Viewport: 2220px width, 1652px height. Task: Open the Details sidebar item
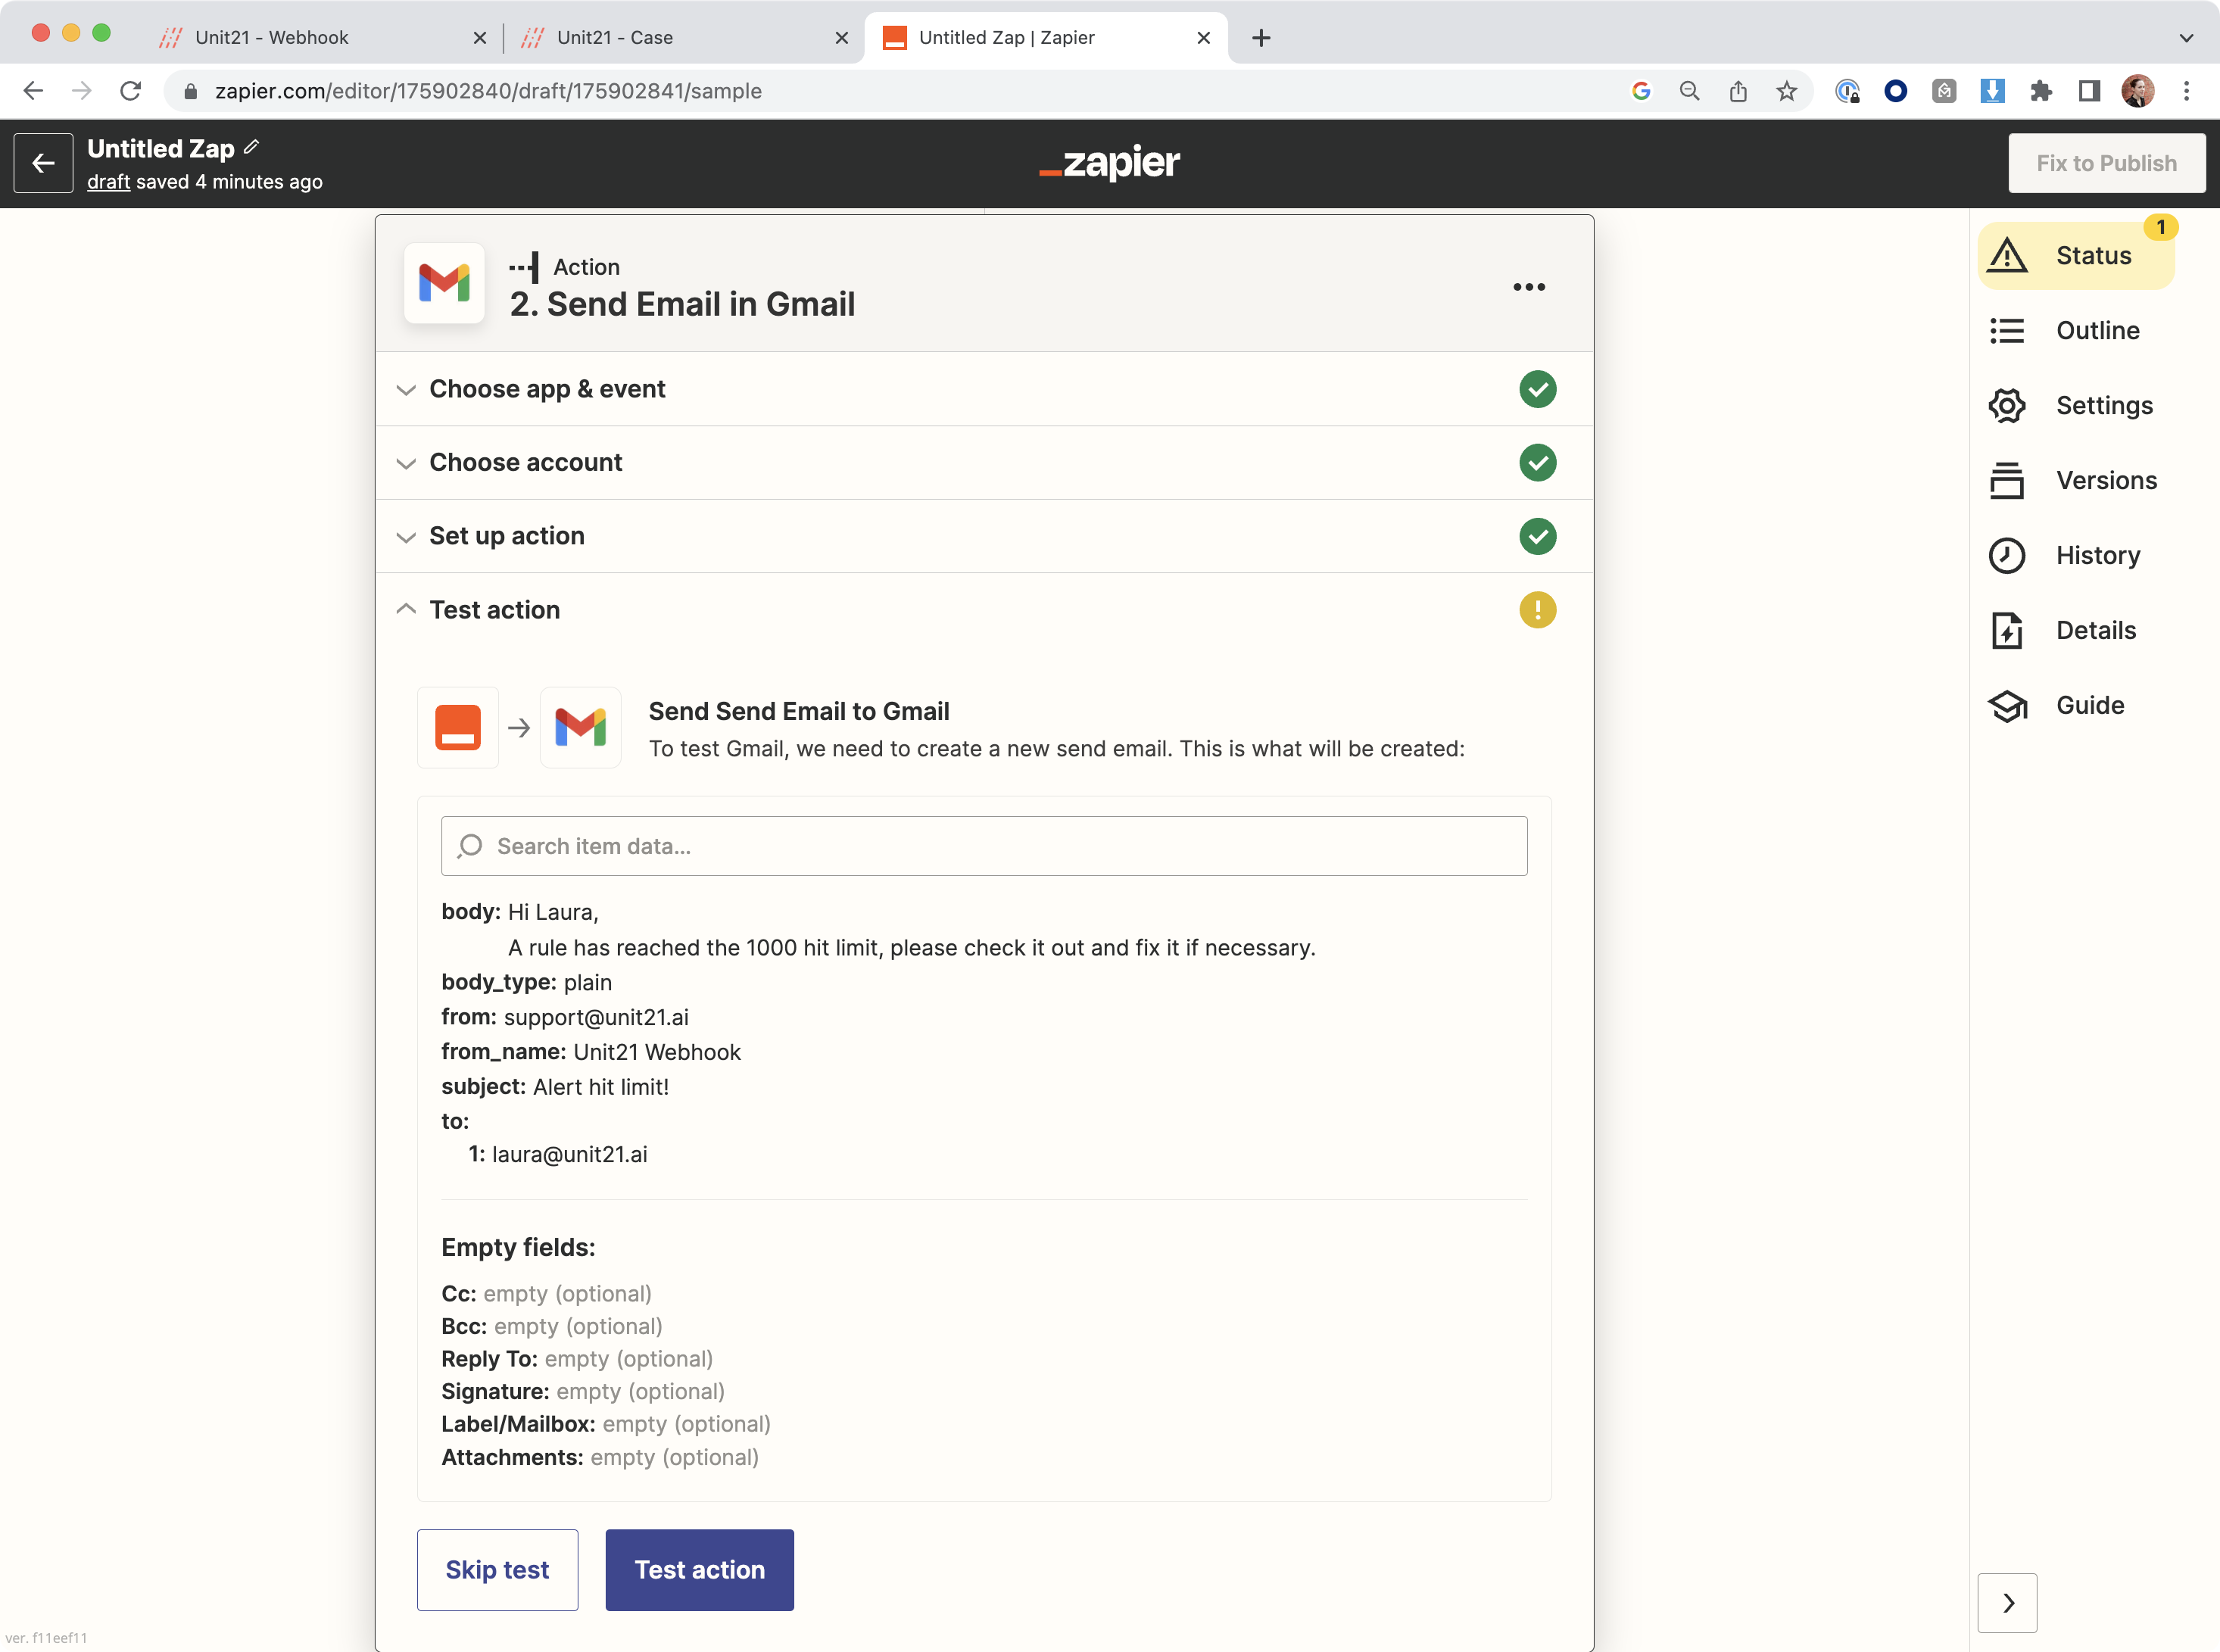click(2095, 631)
